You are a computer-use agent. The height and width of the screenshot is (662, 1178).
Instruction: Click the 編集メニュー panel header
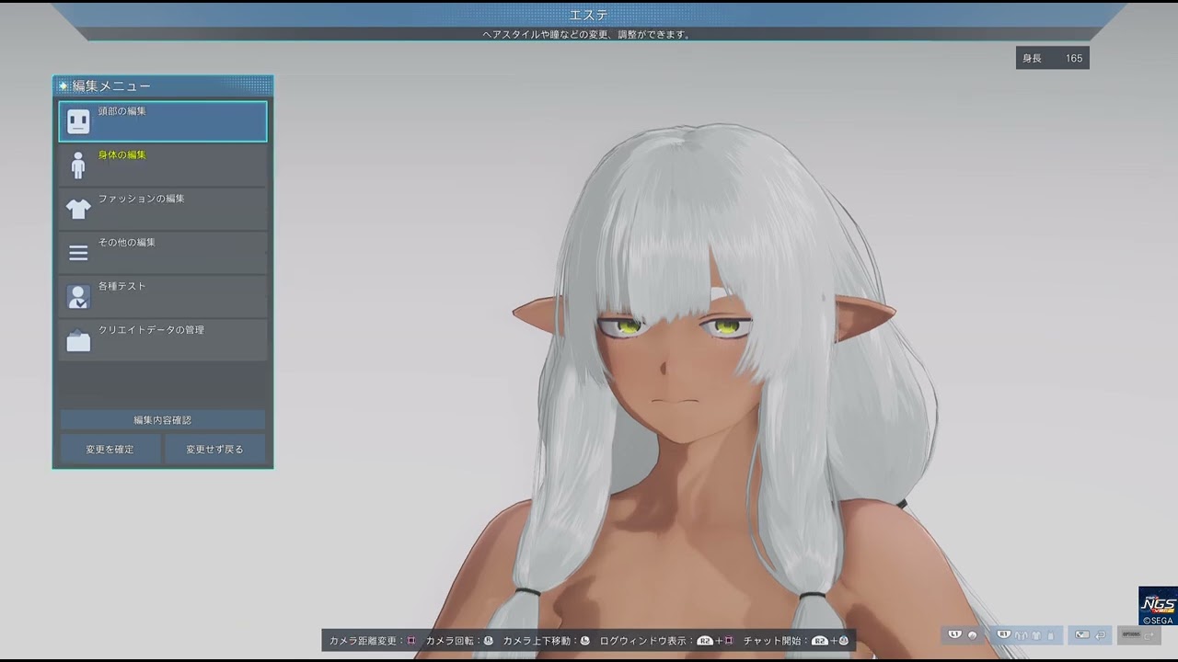click(163, 86)
